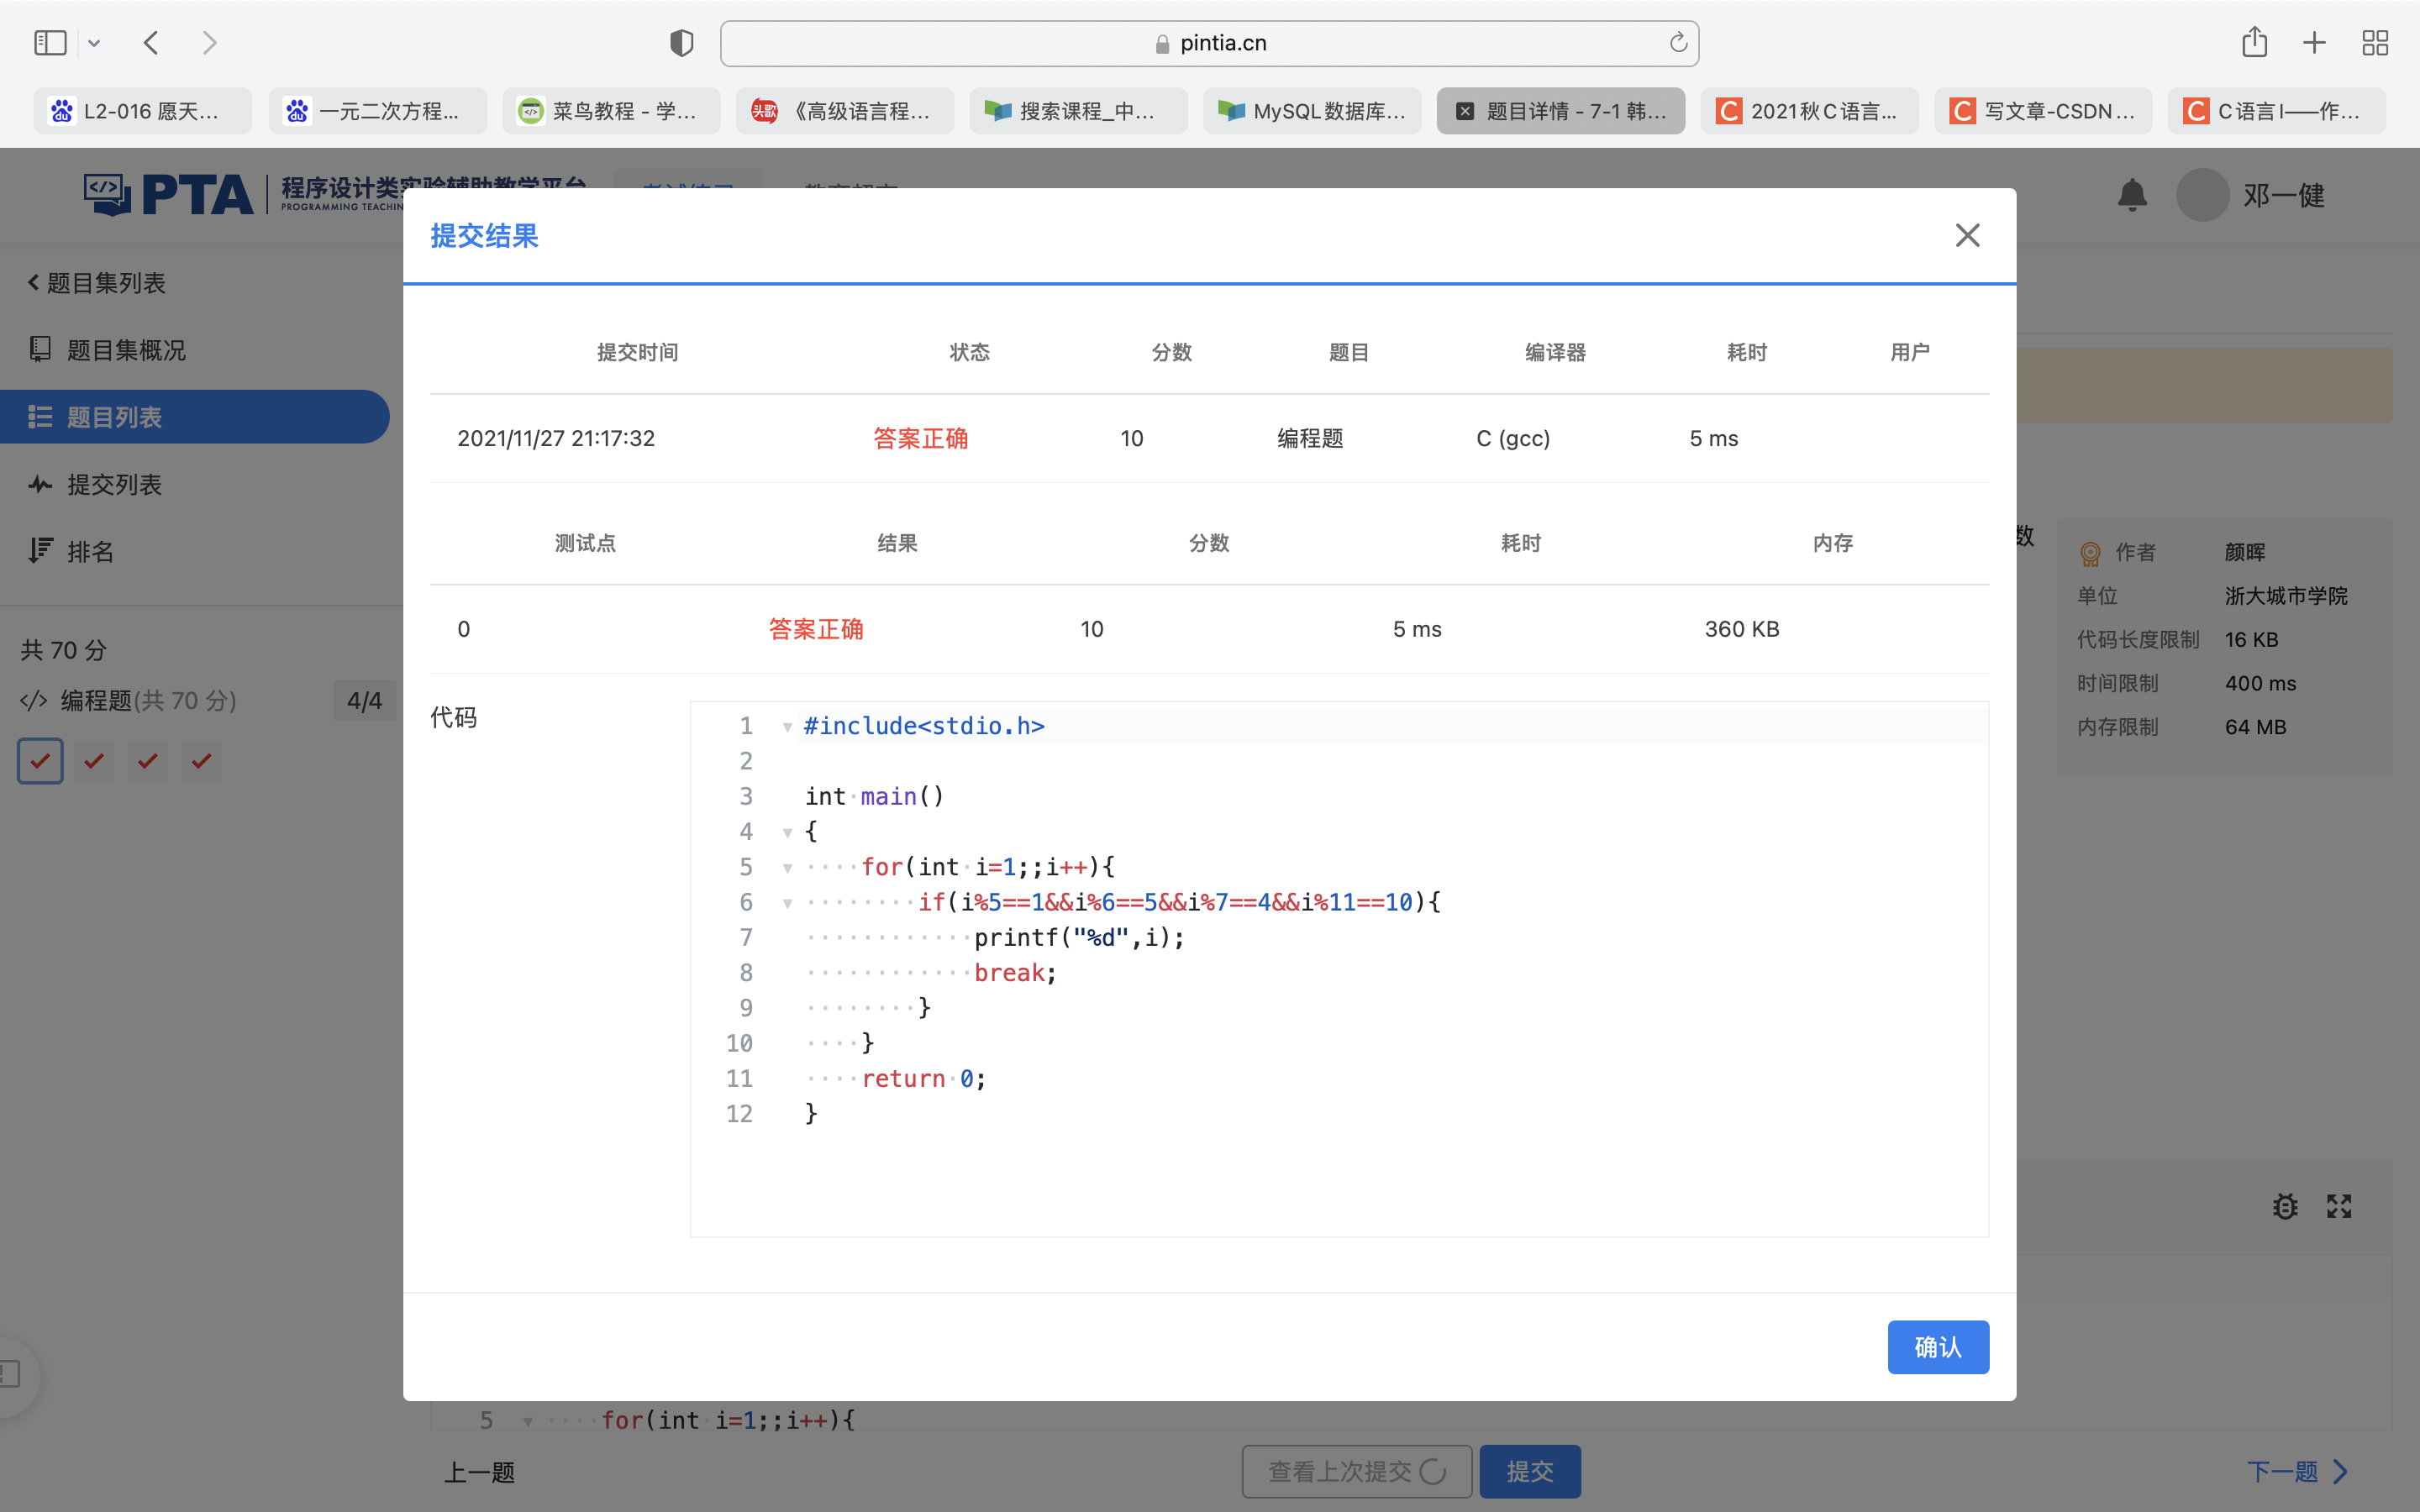Viewport: 2420px width, 1512px height.
Task: Toggle editor fullscreen icon
Action: [2339, 1206]
